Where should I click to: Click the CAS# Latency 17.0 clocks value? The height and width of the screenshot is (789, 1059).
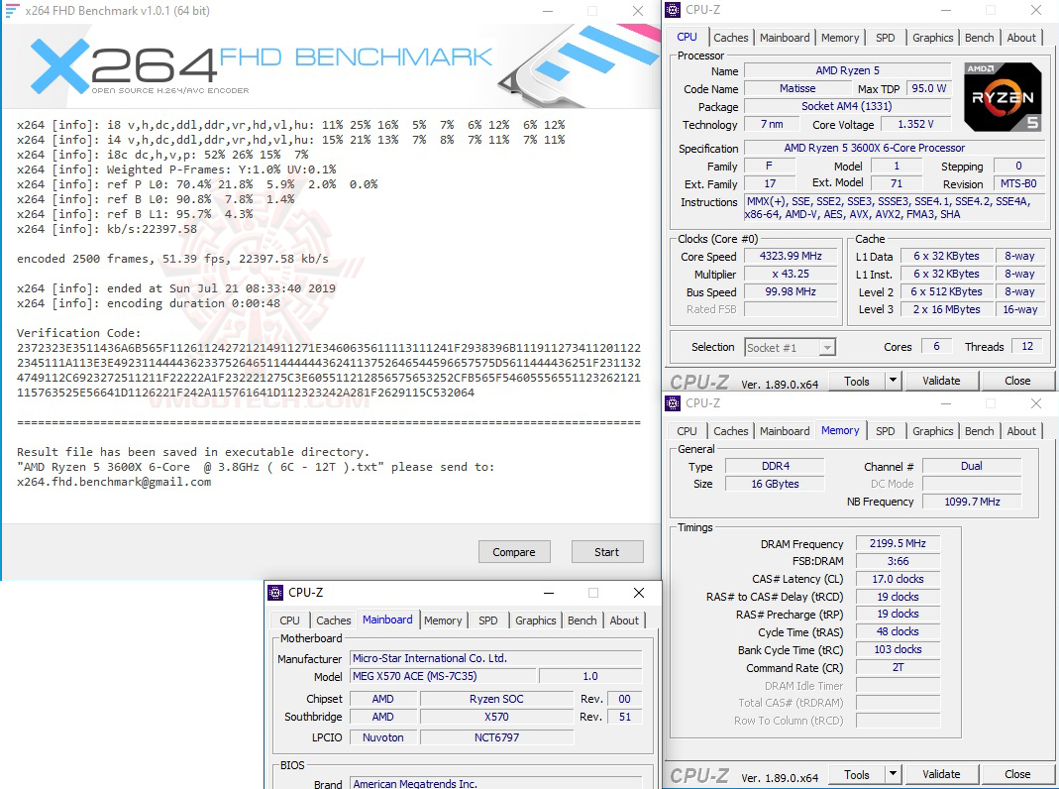(x=898, y=579)
